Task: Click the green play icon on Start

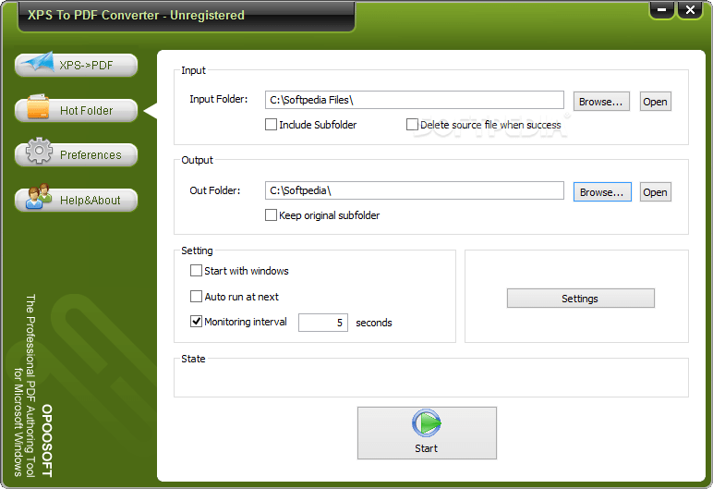Action: (x=427, y=423)
